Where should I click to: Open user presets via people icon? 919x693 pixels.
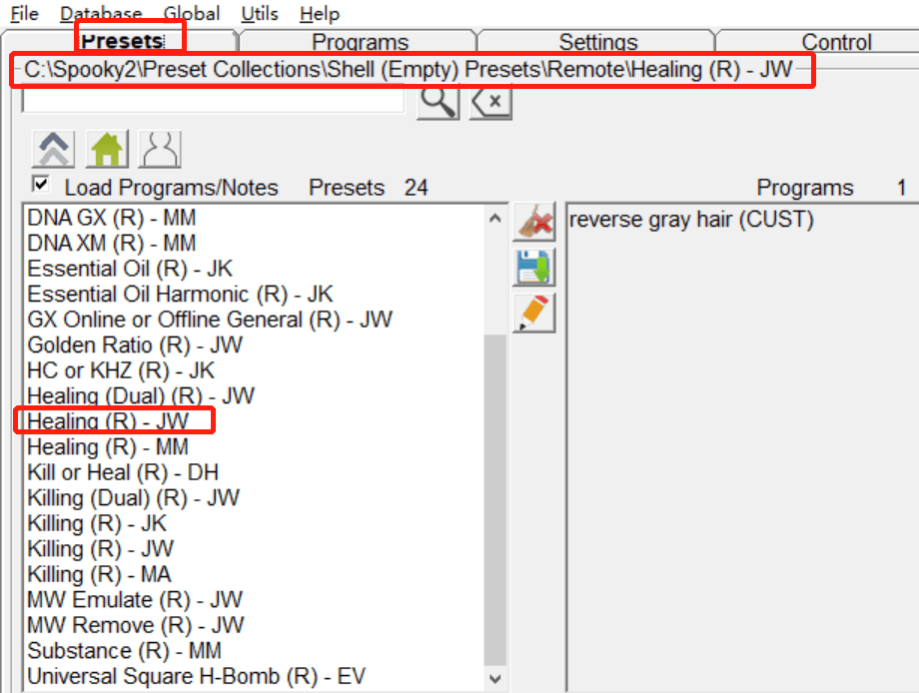pos(160,150)
